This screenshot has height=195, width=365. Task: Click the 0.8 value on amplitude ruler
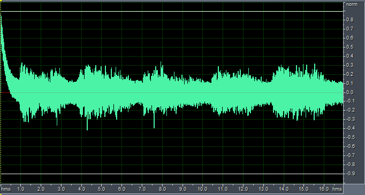tap(350, 20)
